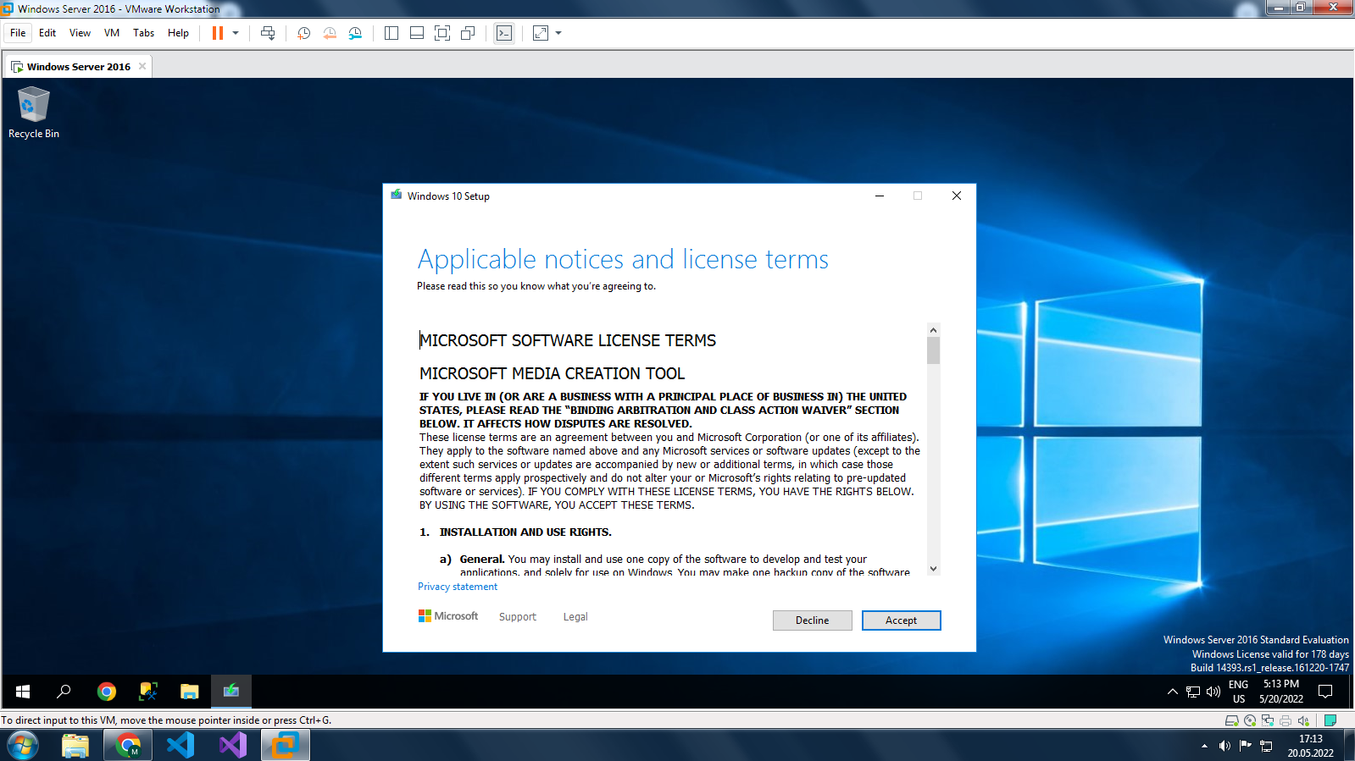The height and width of the screenshot is (761, 1355).
Task: Open the Edit menu
Action: (47, 33)
